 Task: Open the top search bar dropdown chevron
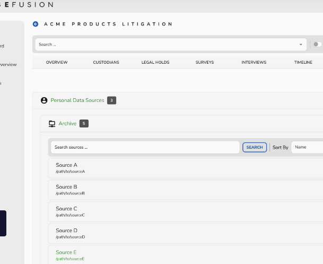pos(301,45)
